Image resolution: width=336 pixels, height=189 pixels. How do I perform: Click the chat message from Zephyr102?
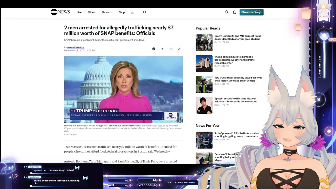click(54, 170)
